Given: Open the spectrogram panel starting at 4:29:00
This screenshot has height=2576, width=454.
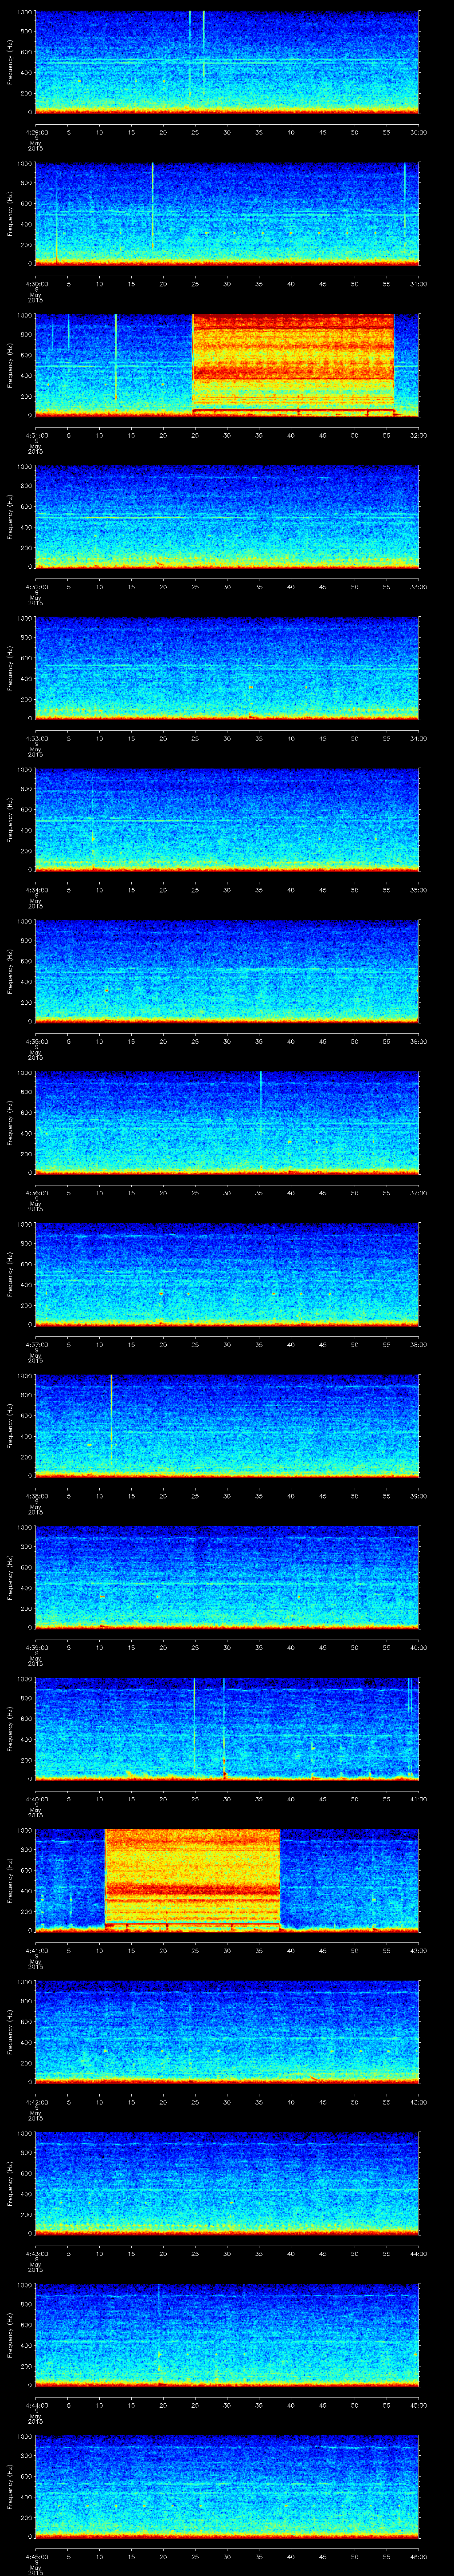Looking at the screenshot, I should pos(227,62).
